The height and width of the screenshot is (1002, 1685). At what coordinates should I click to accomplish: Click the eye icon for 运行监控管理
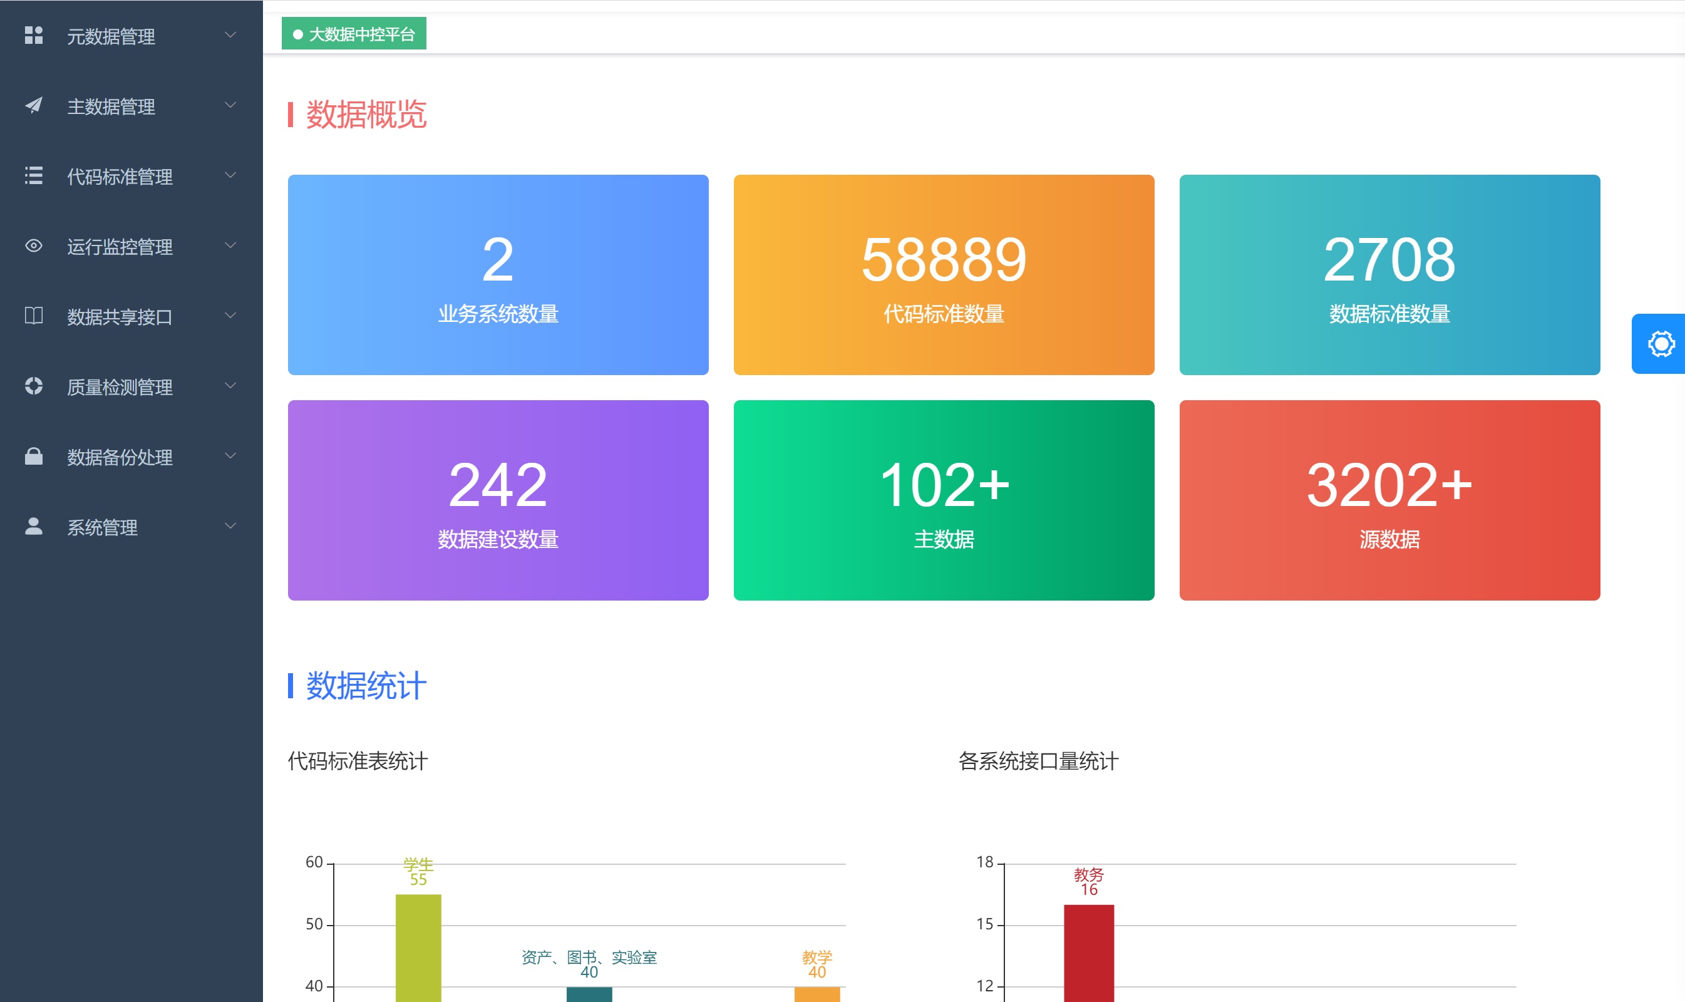[x=34, y=245]
